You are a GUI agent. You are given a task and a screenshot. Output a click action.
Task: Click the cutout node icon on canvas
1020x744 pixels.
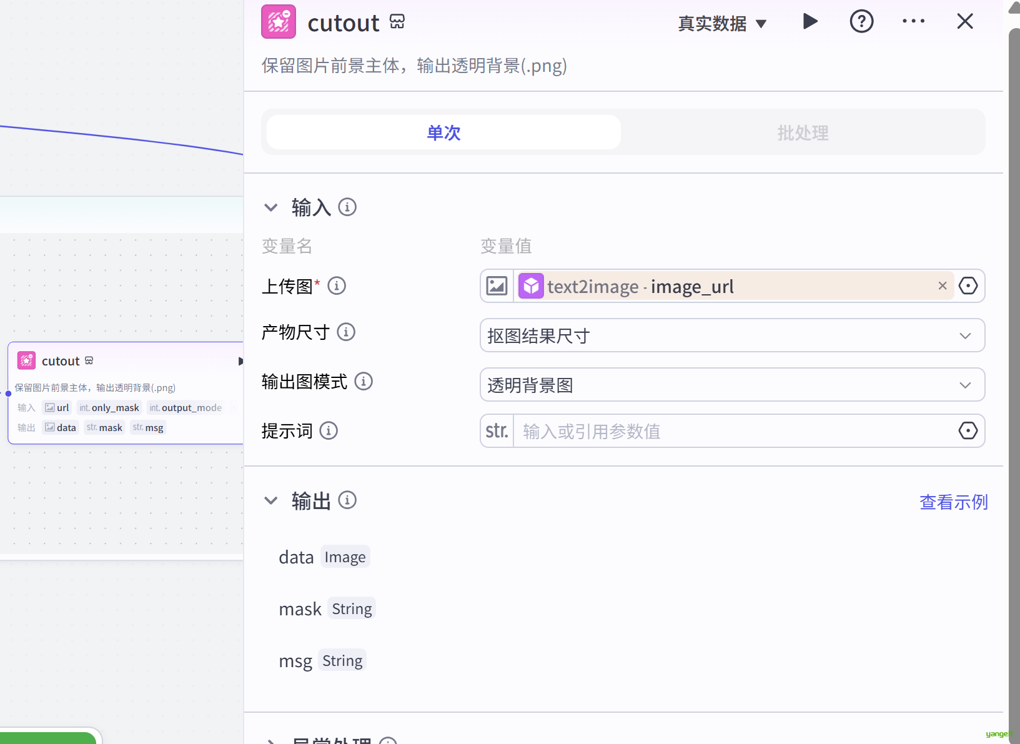pyautogui.click(x=26, y=360)
